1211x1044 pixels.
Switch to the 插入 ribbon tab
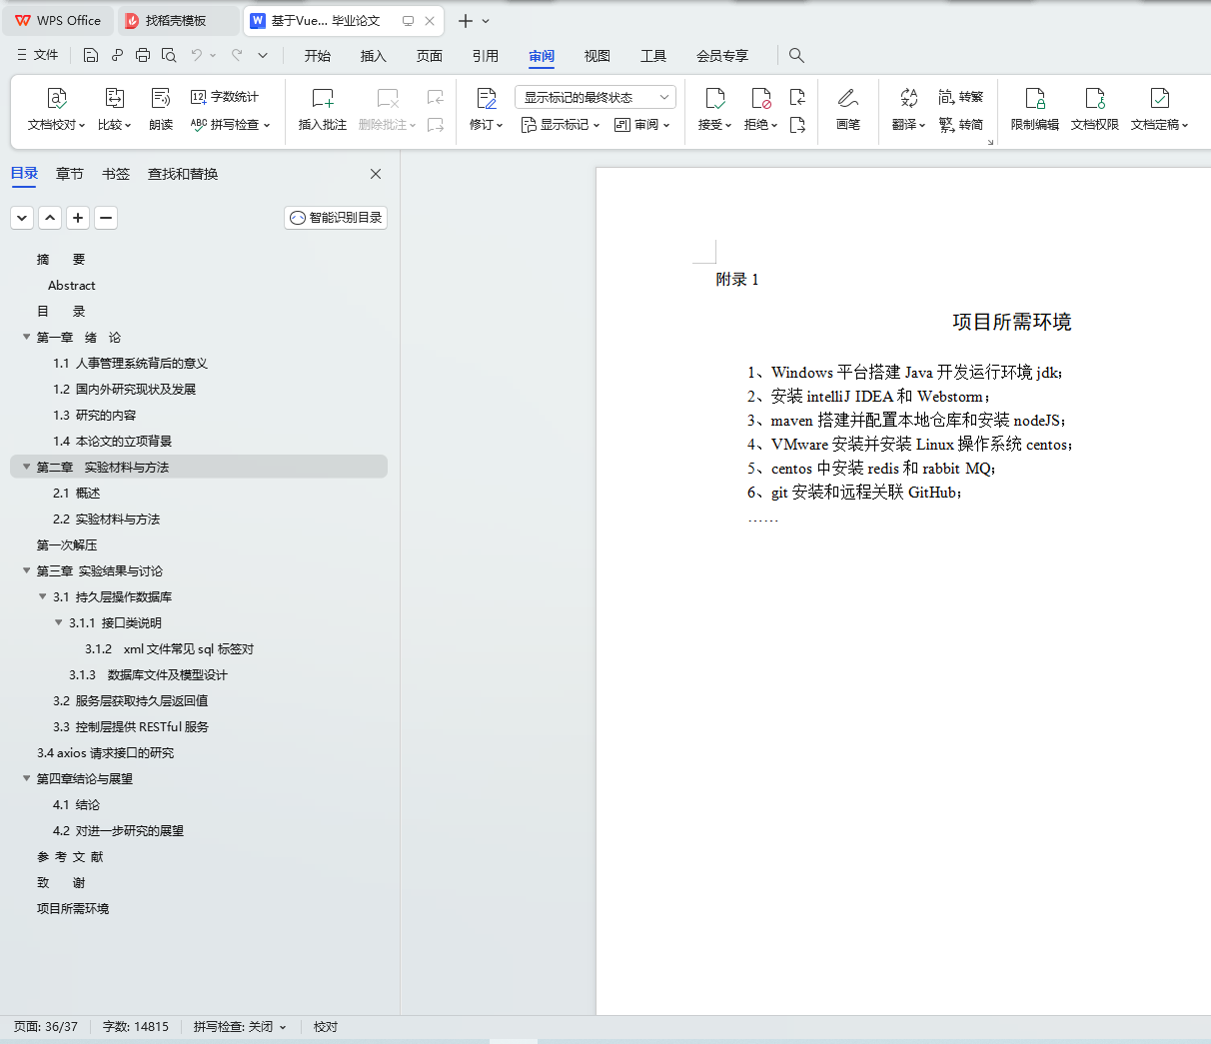click(374, 56)
